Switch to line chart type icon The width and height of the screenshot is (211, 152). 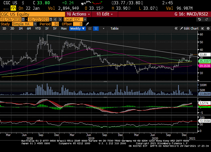tap(90, 28)
